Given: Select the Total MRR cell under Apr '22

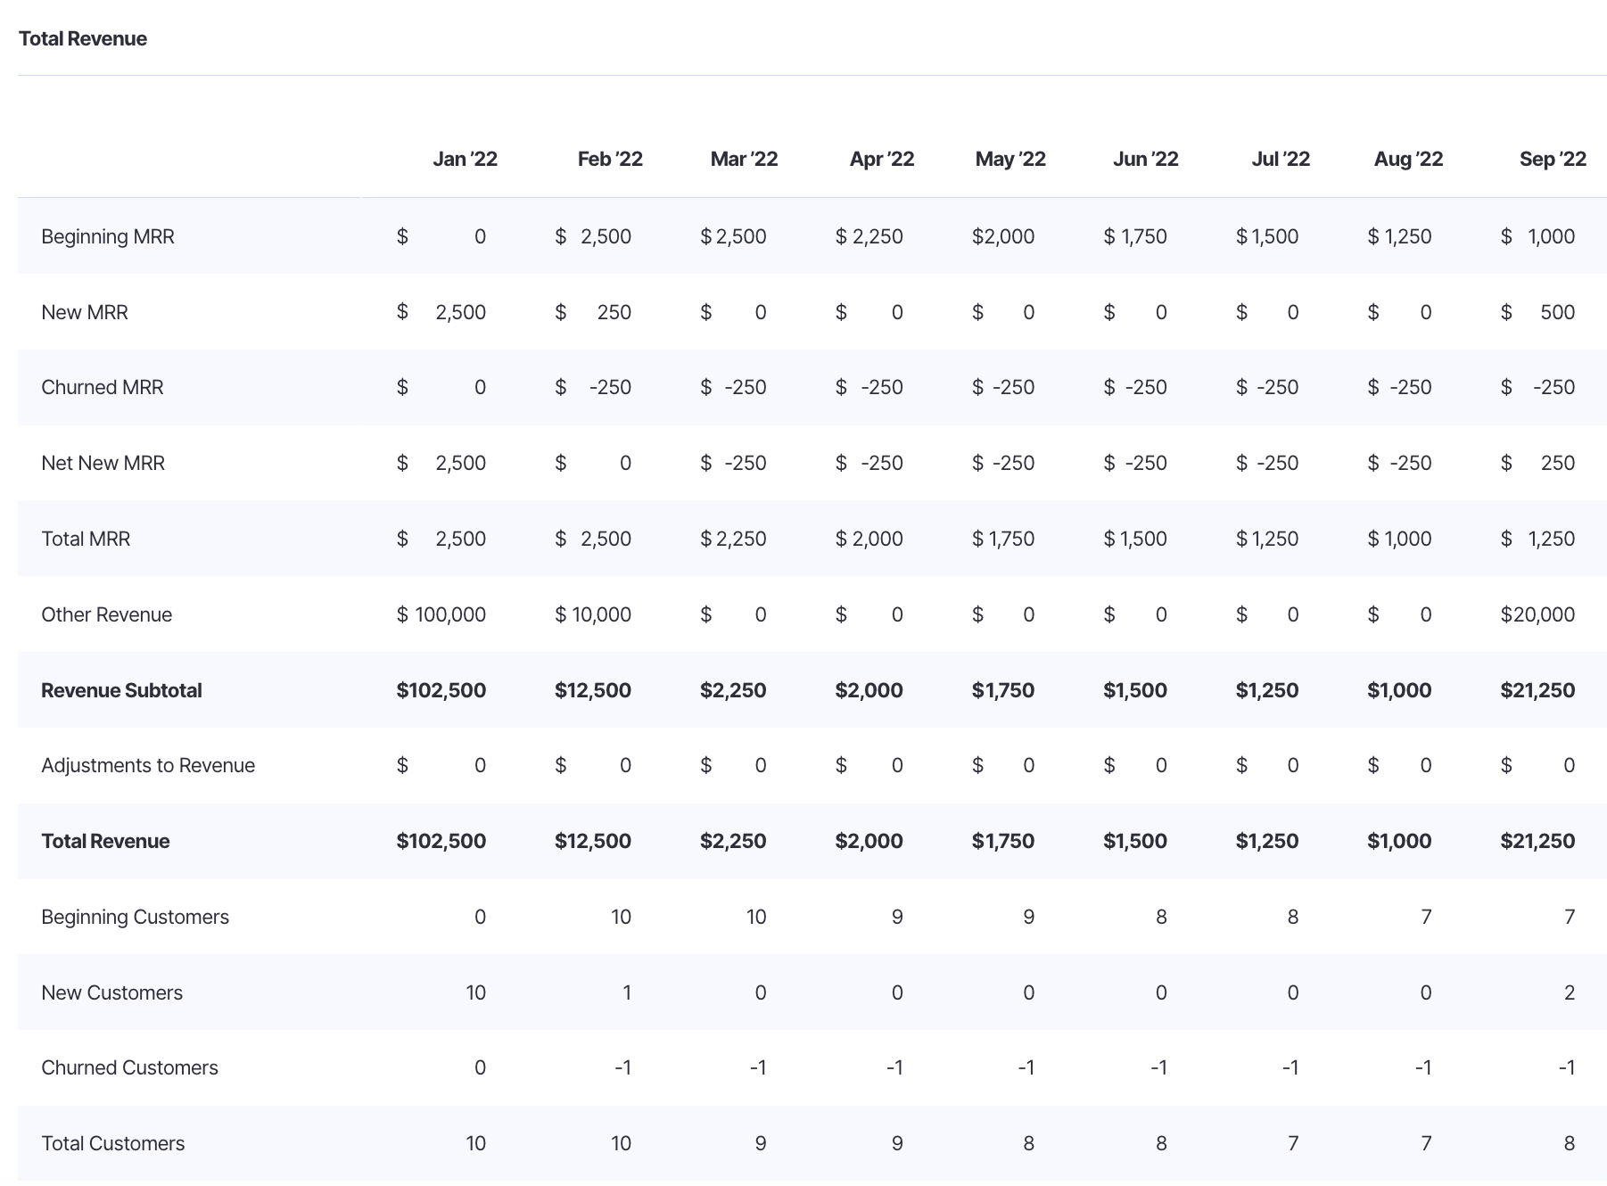Looking at the screenshot, I should [x=869, y=539].
